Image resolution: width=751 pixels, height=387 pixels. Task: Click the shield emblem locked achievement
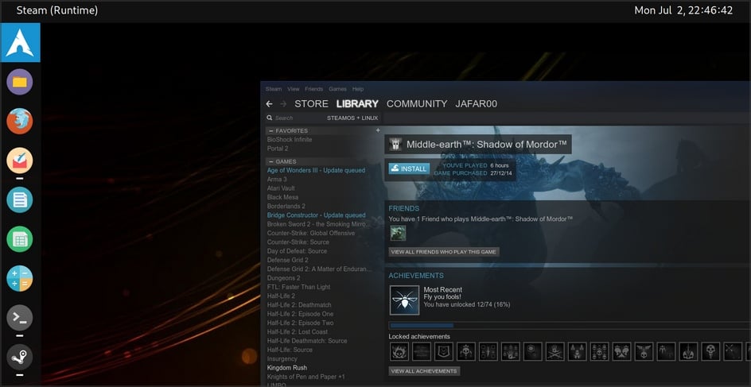443,351
